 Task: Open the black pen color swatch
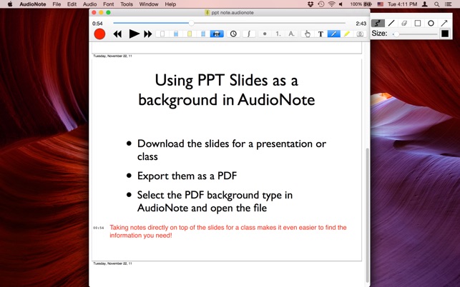[444, 34]
